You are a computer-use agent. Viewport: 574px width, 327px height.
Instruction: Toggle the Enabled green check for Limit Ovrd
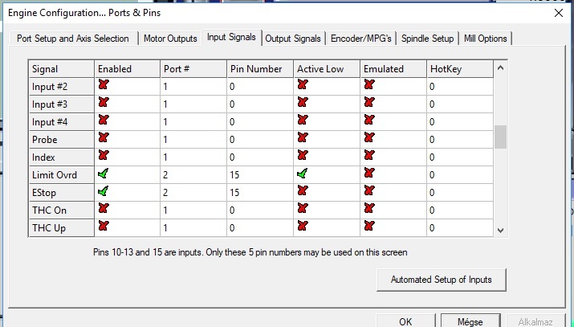[103, 174]
